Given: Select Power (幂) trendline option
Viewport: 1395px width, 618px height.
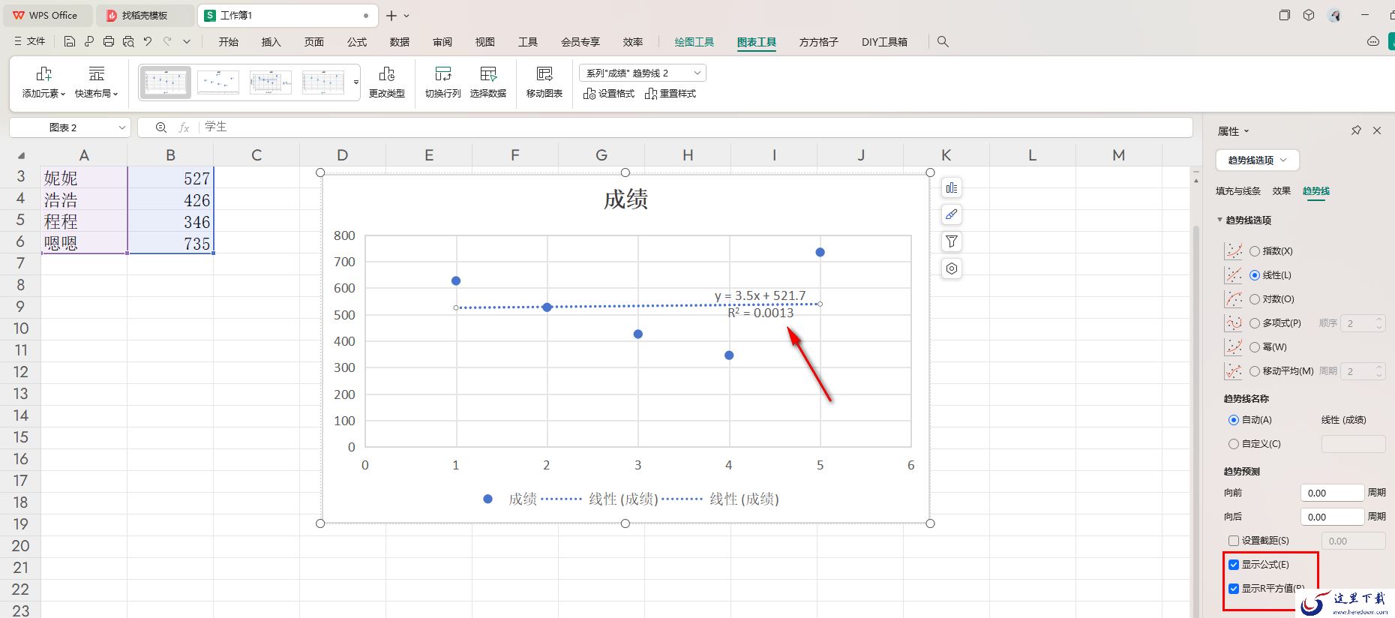Looking at the screenshot, I should (x=1255, y=347).
